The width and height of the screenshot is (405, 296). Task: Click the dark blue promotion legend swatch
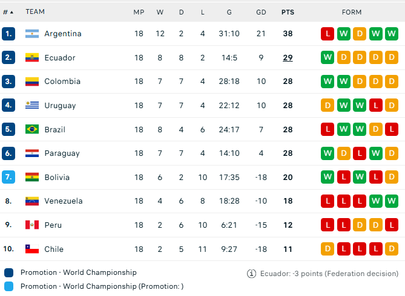tap(8, 272)
